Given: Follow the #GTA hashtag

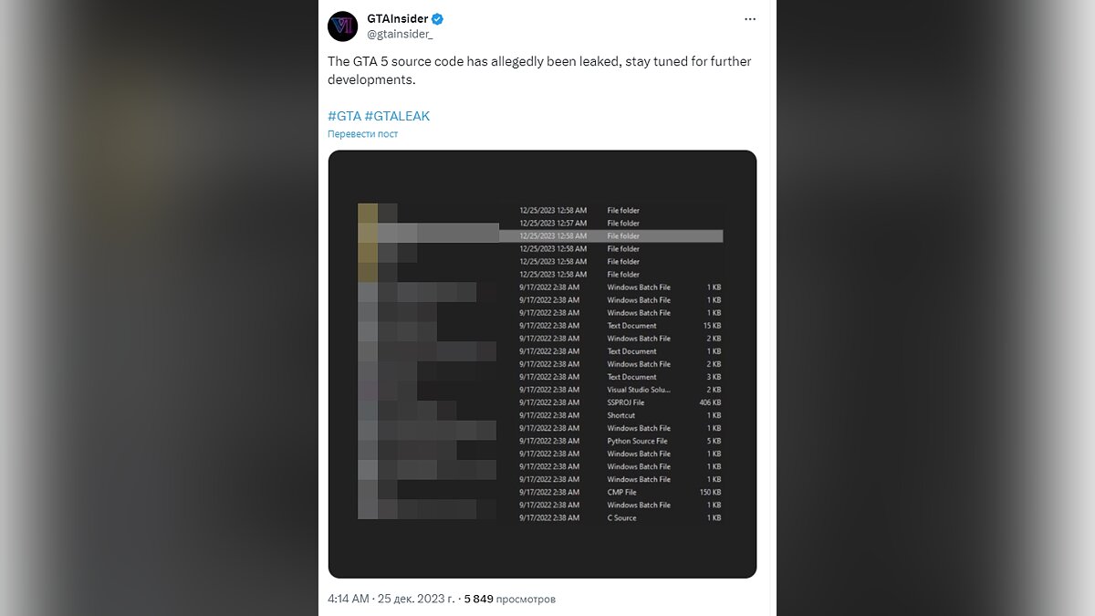Looking at the screenshot, I should click(x=344, y=116).
